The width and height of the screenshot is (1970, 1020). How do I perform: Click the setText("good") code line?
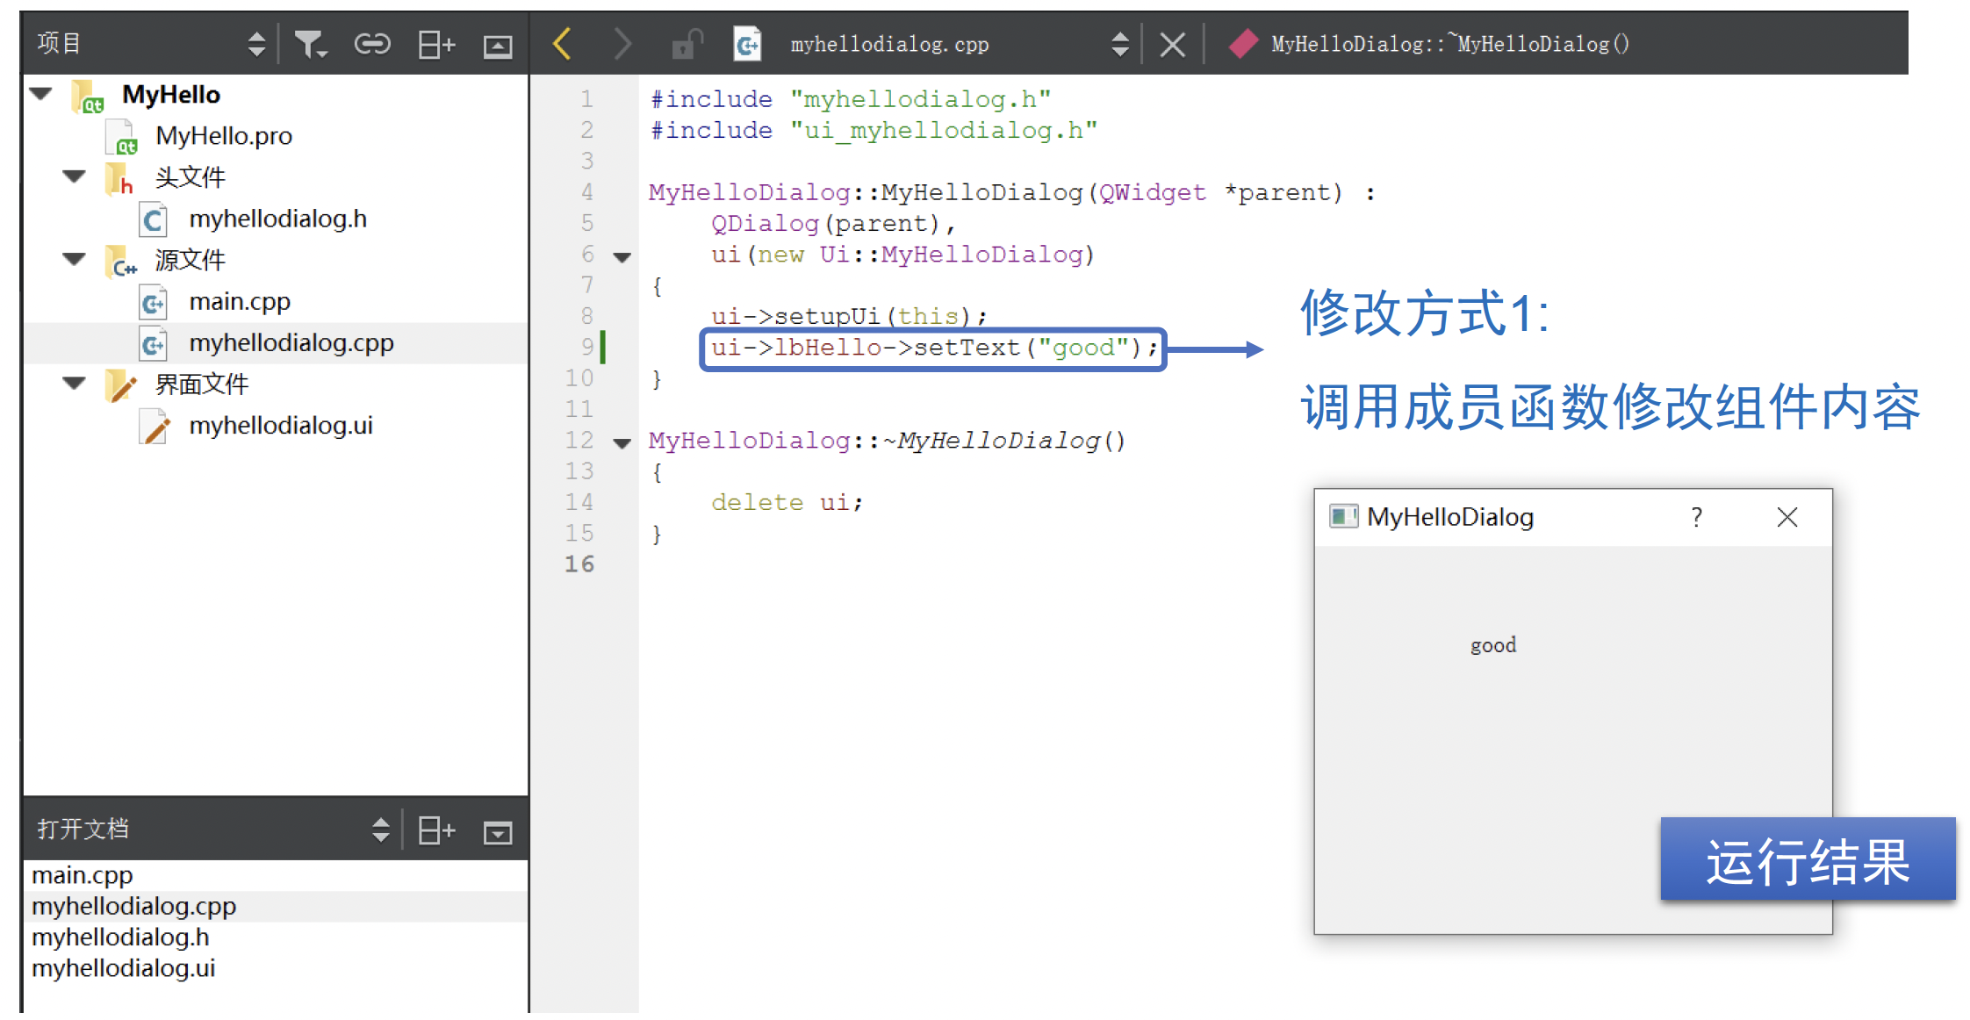[934, 348]
